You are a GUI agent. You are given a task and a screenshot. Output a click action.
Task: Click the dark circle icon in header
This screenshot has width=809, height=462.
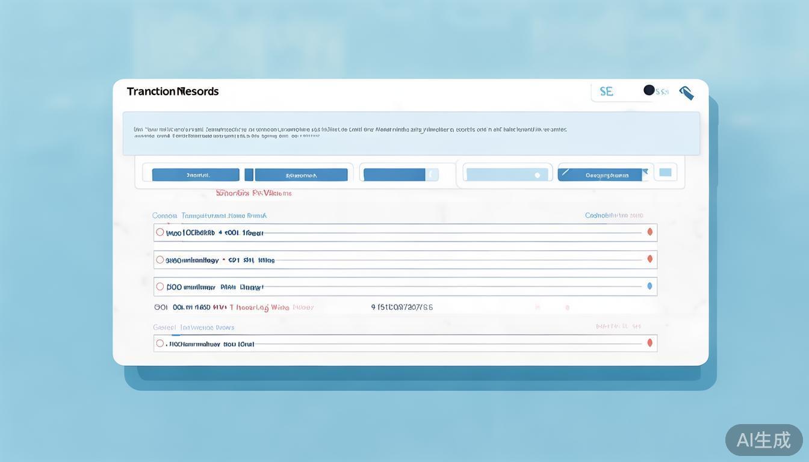pyautogui.click(x=649, y=90)
